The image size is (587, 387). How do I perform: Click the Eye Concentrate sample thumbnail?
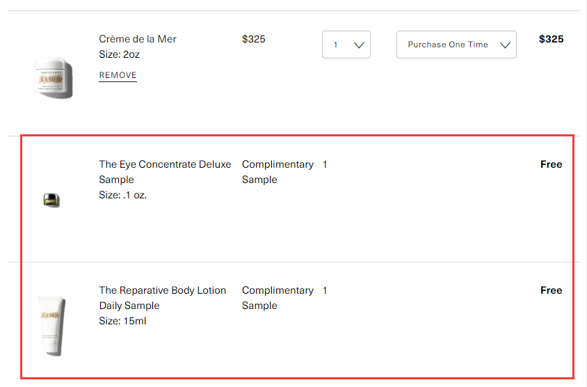click(x=51, y=200)
